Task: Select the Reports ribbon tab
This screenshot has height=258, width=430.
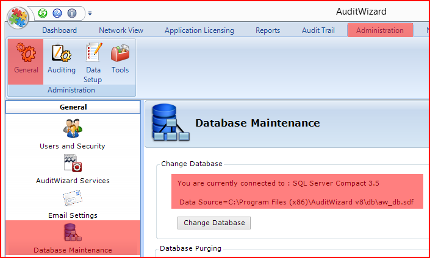Action: (268, 30)
